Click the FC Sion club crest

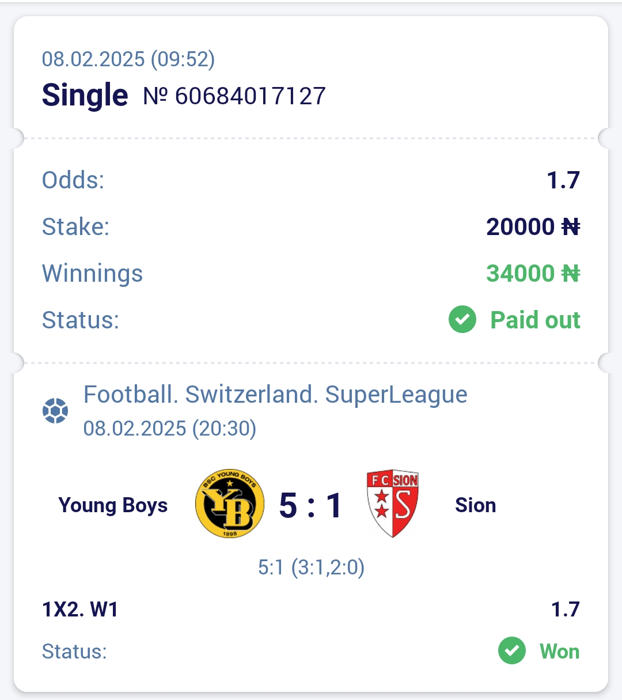coord(393,504)
